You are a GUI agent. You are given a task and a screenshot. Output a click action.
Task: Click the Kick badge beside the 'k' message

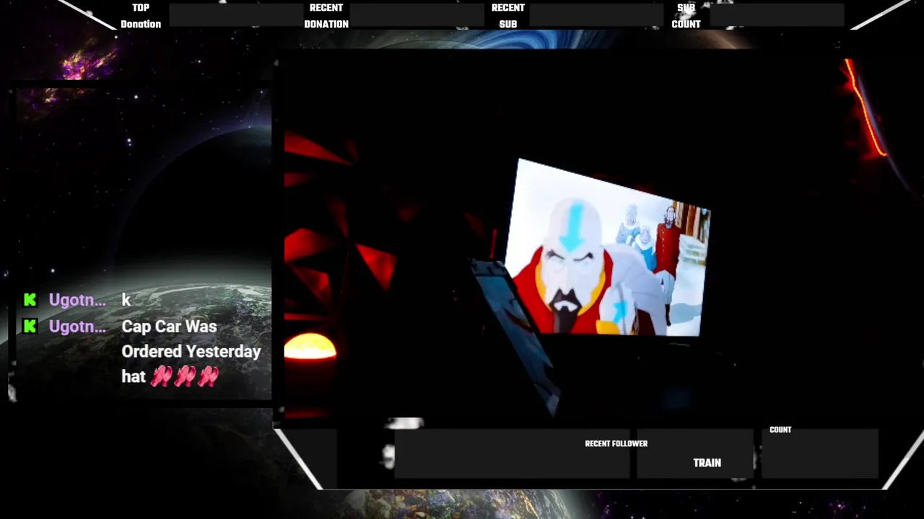coord(30,300)
